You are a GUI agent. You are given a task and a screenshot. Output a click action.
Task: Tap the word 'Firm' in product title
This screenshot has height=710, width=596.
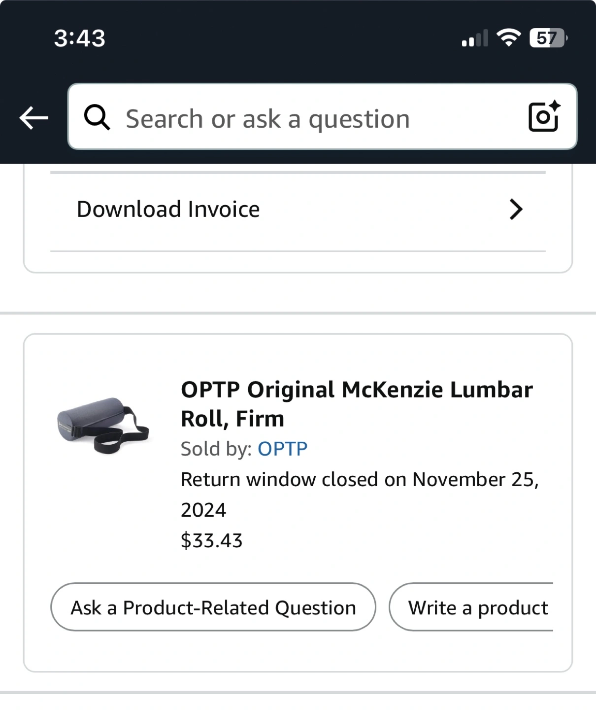[x=260, y=419]
